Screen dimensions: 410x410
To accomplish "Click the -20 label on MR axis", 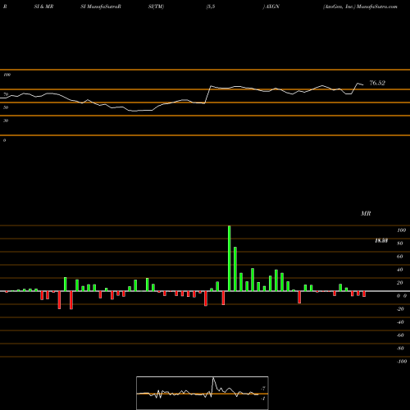I will tap(400, 309).
